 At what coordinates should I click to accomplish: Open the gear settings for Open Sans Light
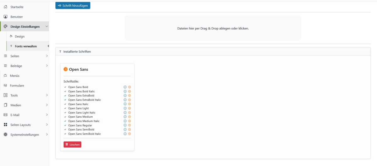[129, 108]
